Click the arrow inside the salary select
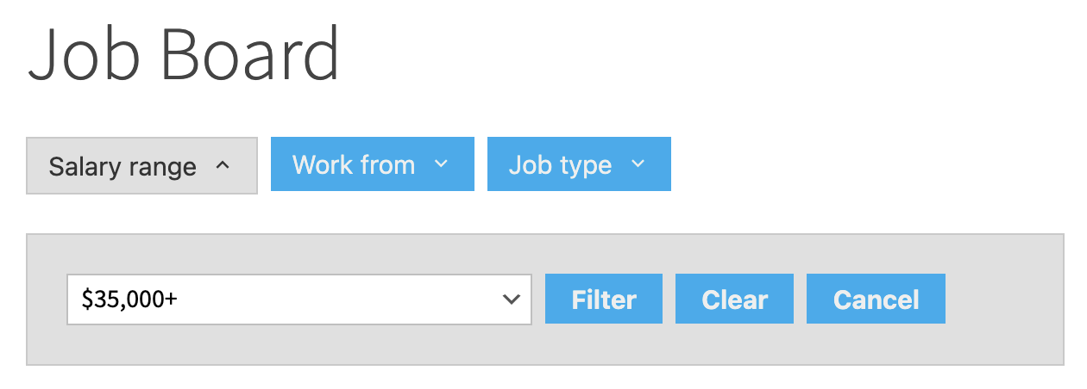This screenshot has width=1087, height=389. point(511,299)
